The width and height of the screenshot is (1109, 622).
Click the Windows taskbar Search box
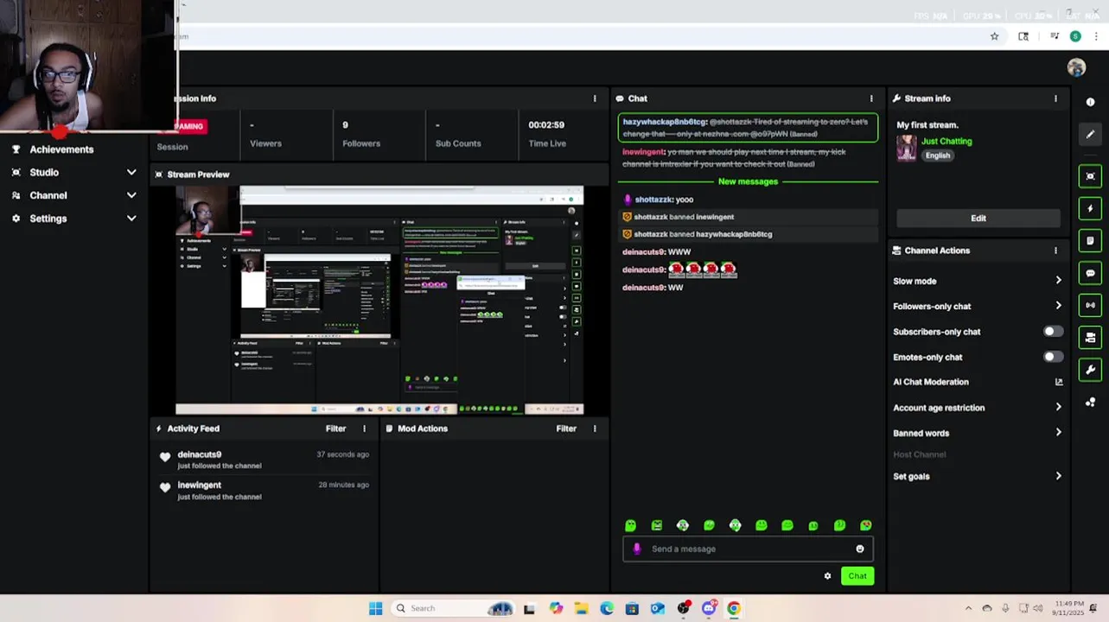tap(452, 608)
